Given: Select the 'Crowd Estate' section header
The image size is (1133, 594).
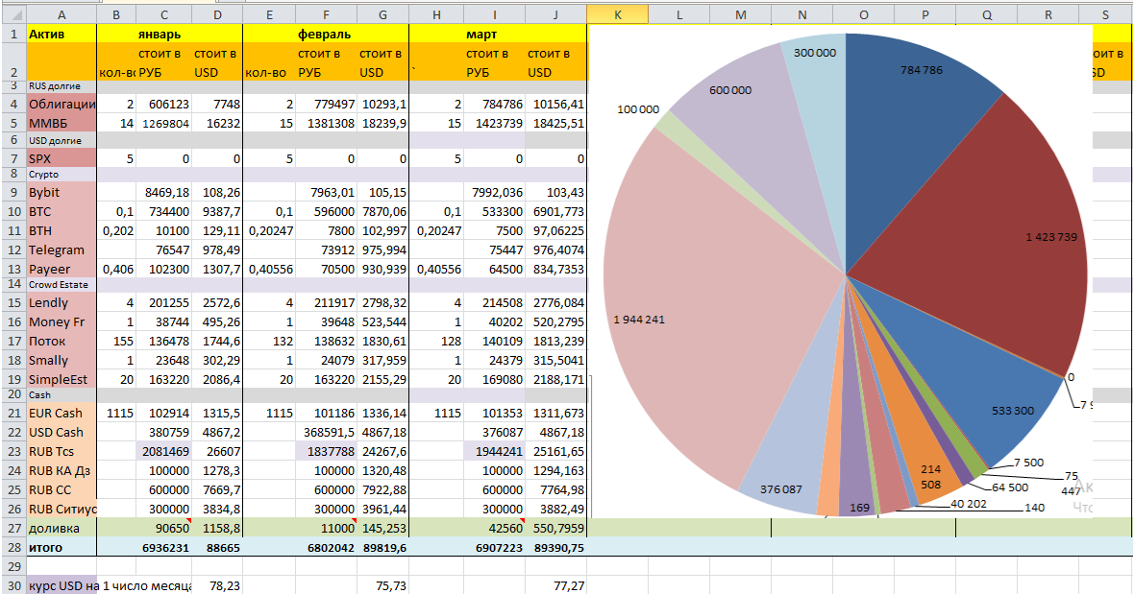Looking at the screenshot, I should [62, 284].
